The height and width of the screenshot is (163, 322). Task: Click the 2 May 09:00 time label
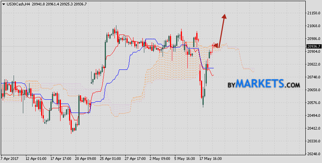click(x=161, y=159)
